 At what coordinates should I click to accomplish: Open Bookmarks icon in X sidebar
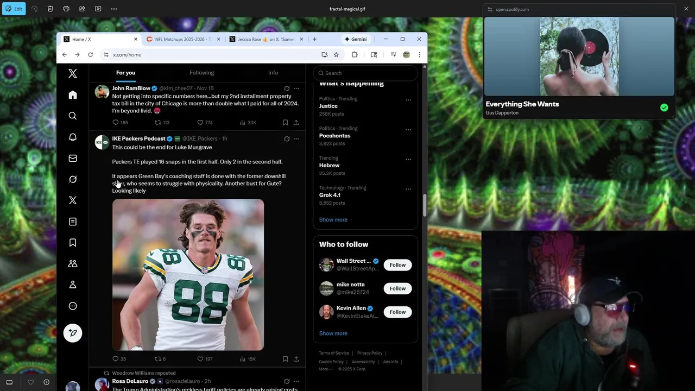tap(73, 243)
